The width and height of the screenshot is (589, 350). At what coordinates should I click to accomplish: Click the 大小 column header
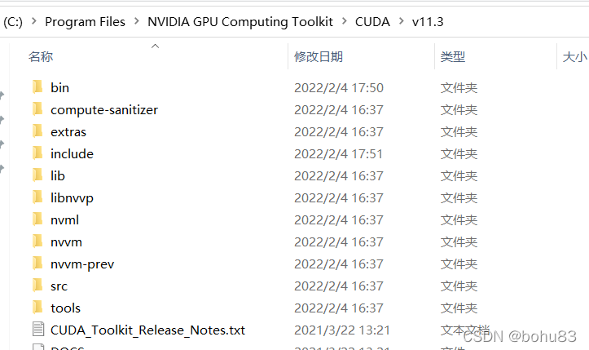[x=574, y=56]
